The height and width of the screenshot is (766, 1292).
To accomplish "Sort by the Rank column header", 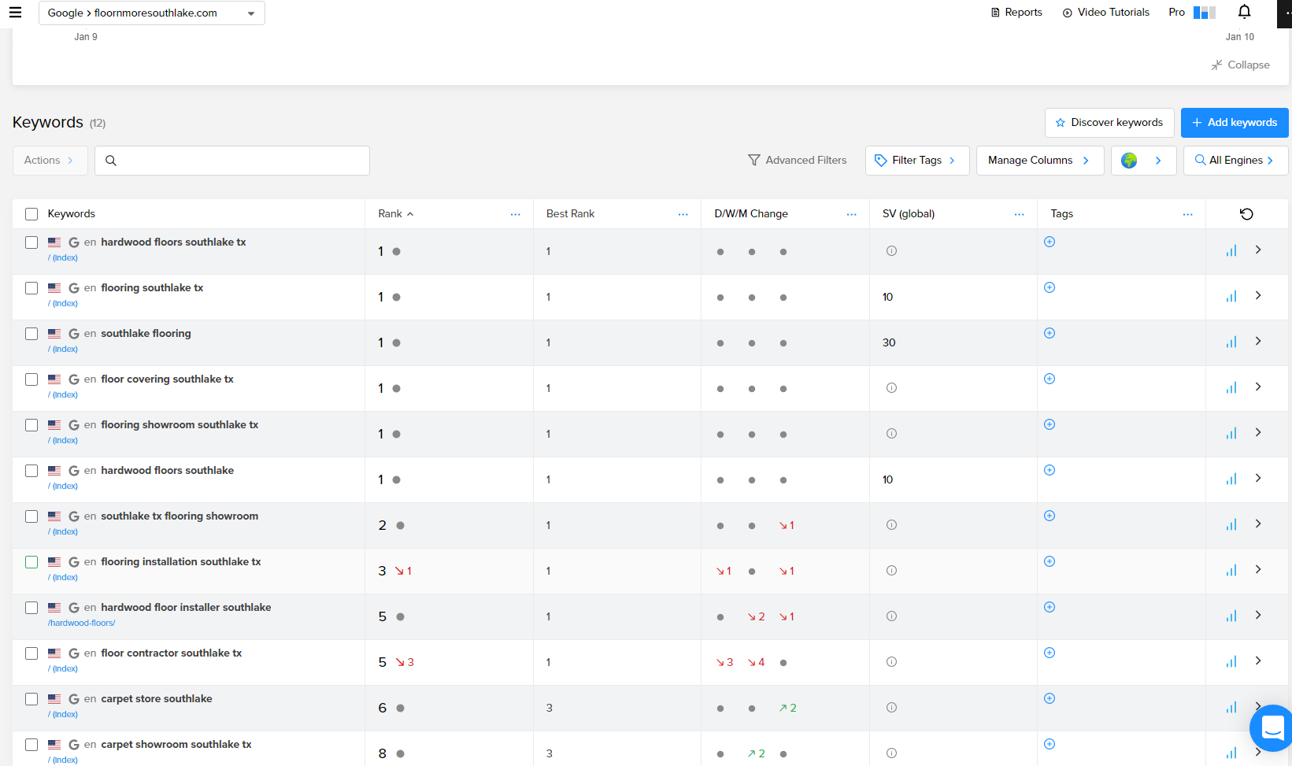I will [396, 214].
